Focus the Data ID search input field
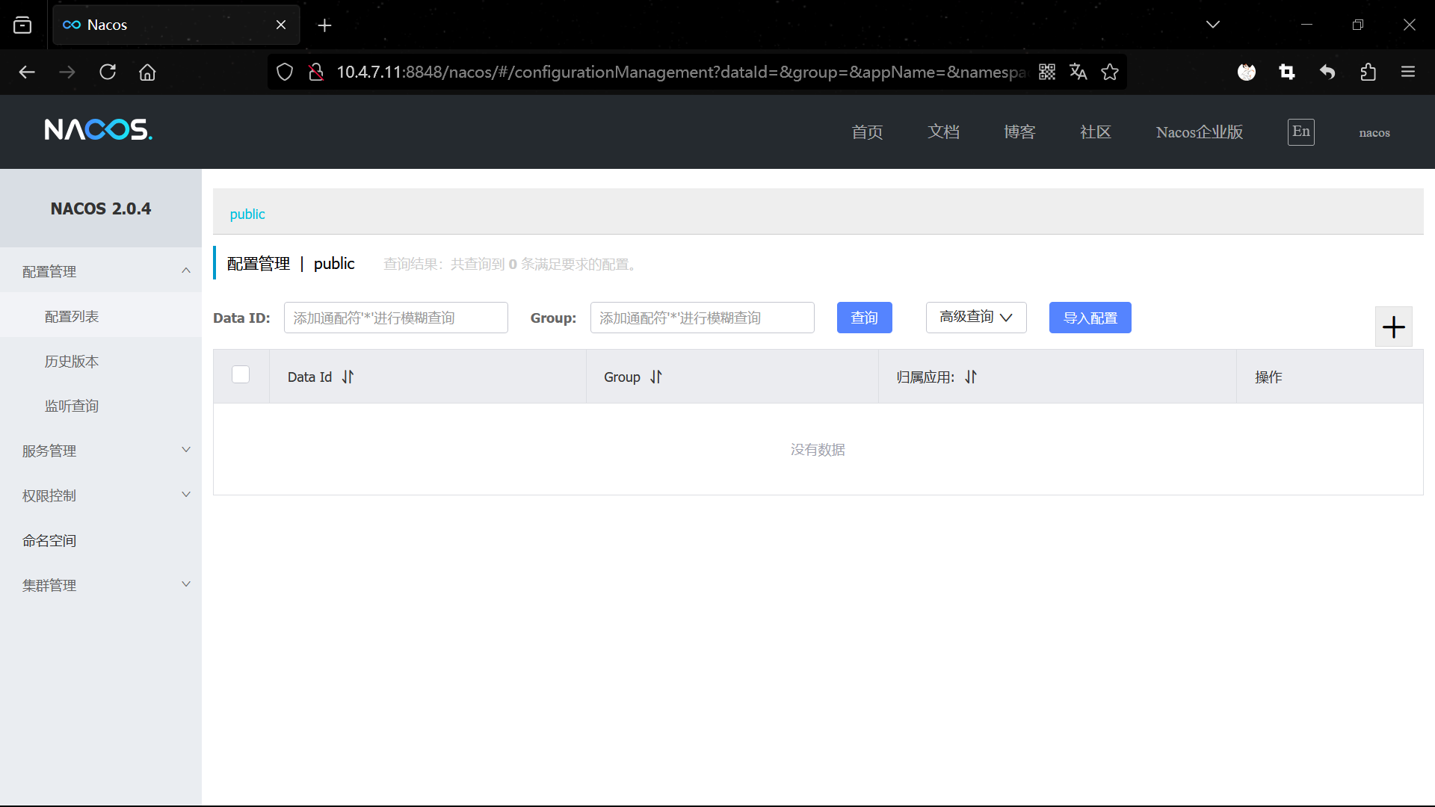Viewport: 1435px width, 807px height. 395,318
